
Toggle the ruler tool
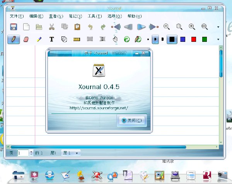pos(77,39)
